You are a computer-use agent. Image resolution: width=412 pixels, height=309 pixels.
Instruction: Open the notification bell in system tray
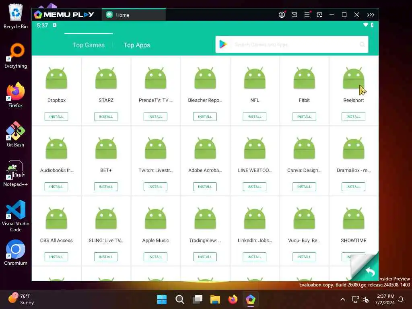coord(401,299)
